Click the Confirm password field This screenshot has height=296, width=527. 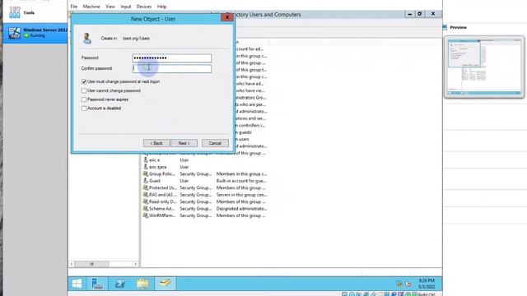coord(172,68)
